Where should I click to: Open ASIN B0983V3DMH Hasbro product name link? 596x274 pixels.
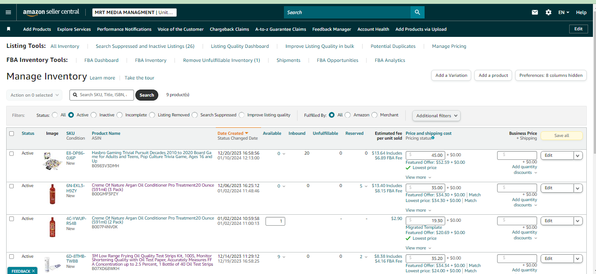pyautogui.click(x=152, y=157)
